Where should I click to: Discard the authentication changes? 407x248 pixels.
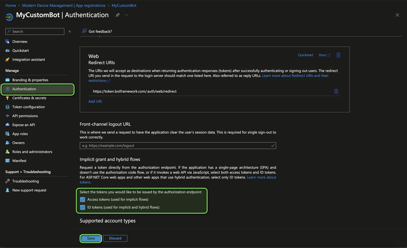[x=115, y=238]
